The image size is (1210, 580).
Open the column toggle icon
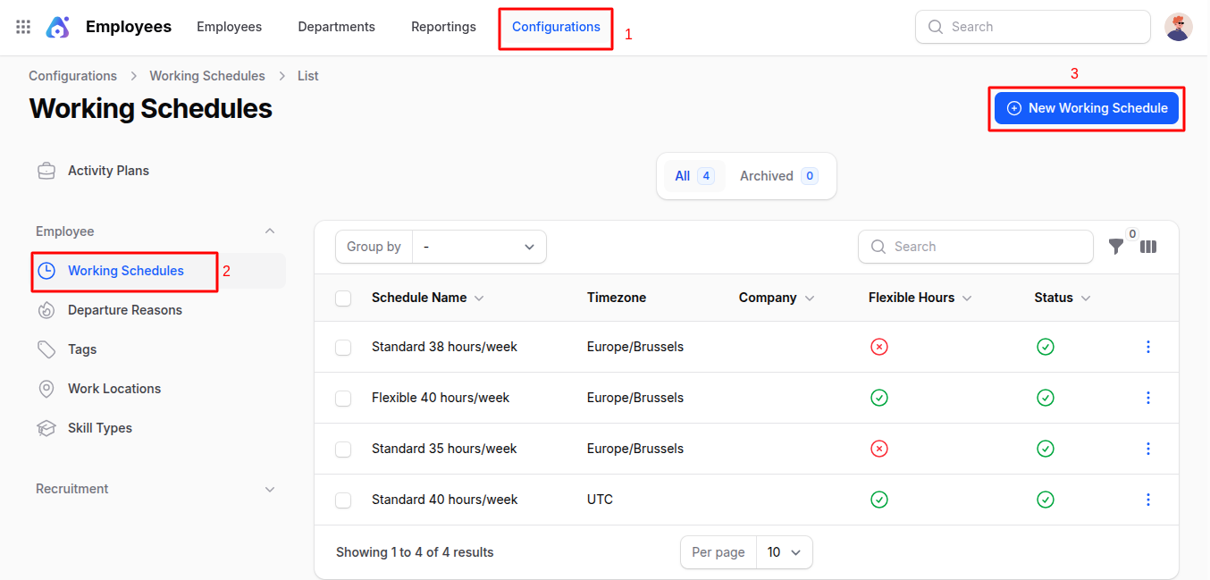coord(1148,247)
